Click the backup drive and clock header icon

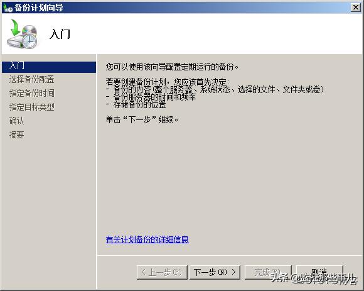click(23, 34)
